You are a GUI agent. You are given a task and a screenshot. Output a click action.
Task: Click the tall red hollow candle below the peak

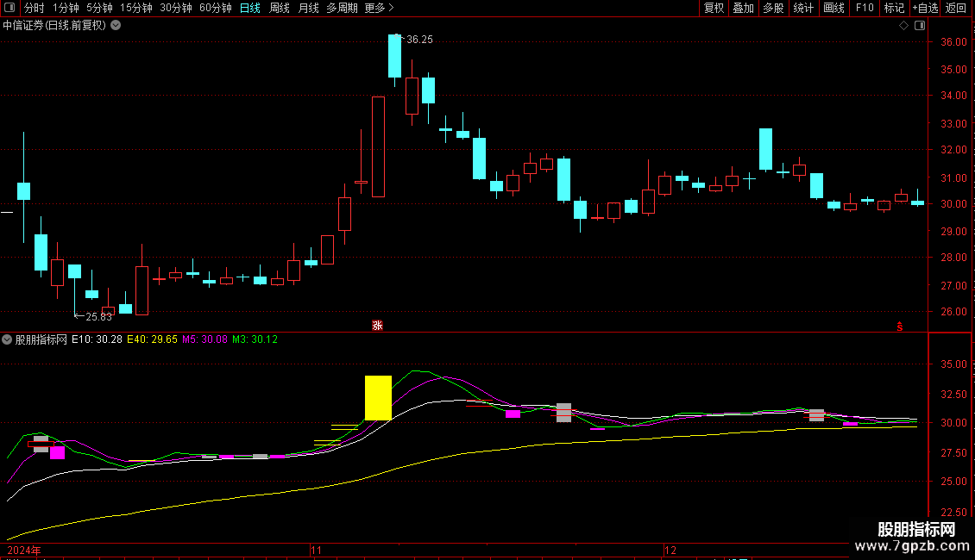pos(378,147)
